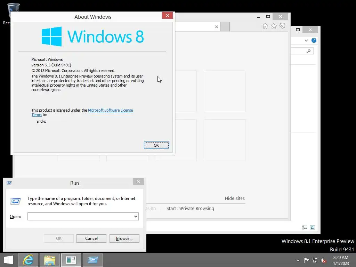Switch File Explorer to details view icon

pyautogui.click(x=305, y=227)
